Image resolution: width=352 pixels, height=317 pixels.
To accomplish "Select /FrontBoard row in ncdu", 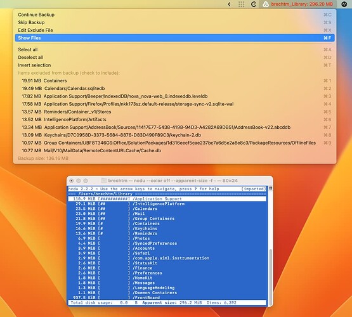I will tap(167, 298).
